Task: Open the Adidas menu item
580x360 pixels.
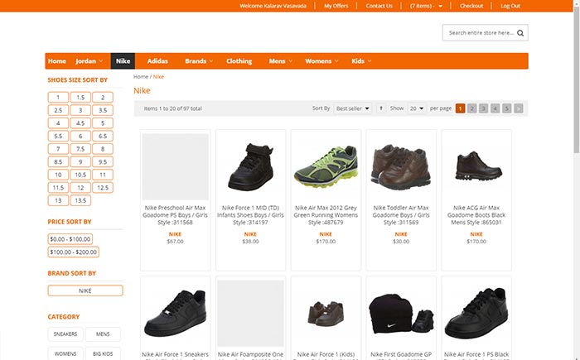Action: 157,61
